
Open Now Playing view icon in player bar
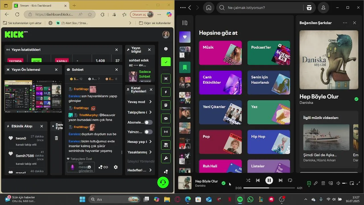pyautogui.click(x=309, y=183)
